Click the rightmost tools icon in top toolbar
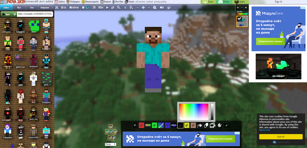The image size is (307, 148). pyautogui.click(x=169, y=7)
